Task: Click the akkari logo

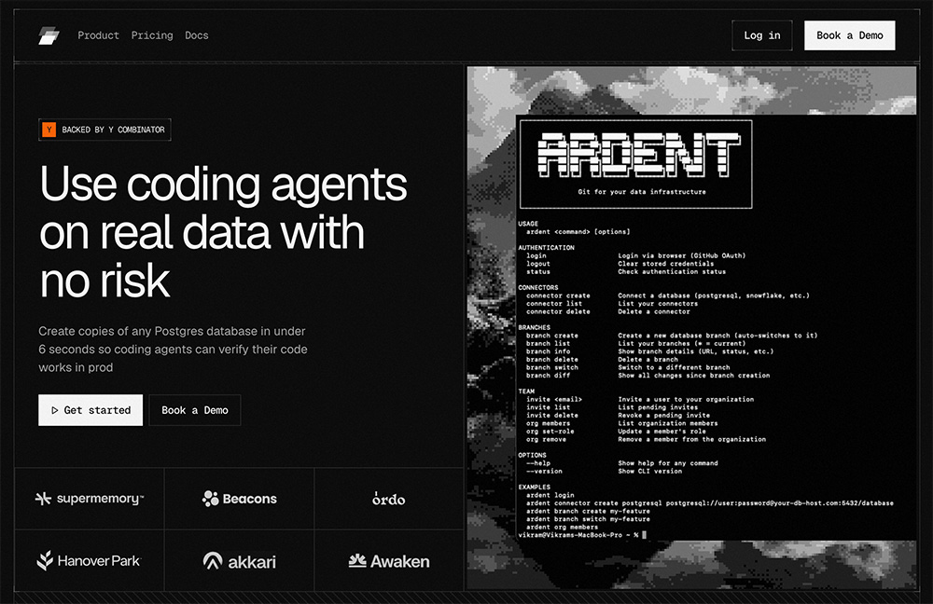Action: click(239, 561)
